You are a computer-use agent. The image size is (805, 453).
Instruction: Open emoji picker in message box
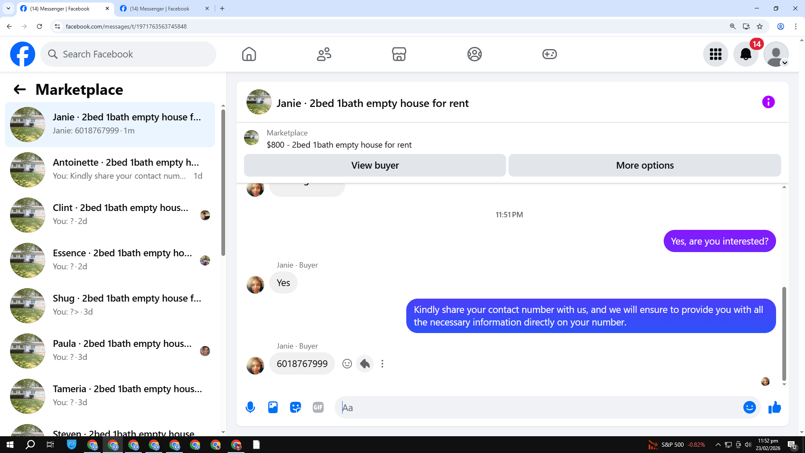(x=749, y=407)
